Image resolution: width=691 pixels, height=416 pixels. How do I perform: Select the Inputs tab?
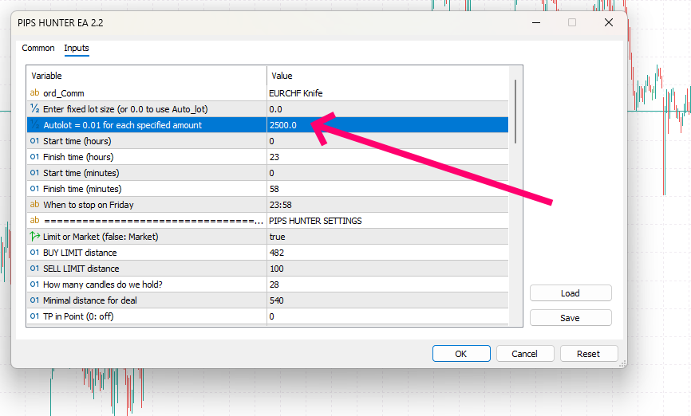point(77,48)
